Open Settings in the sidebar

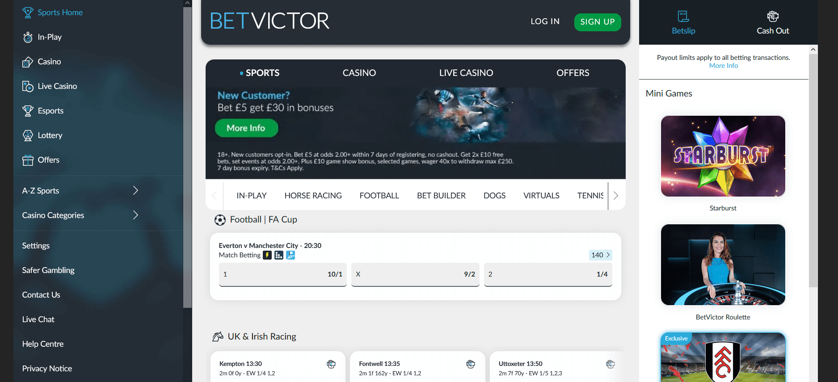[36, 246]
